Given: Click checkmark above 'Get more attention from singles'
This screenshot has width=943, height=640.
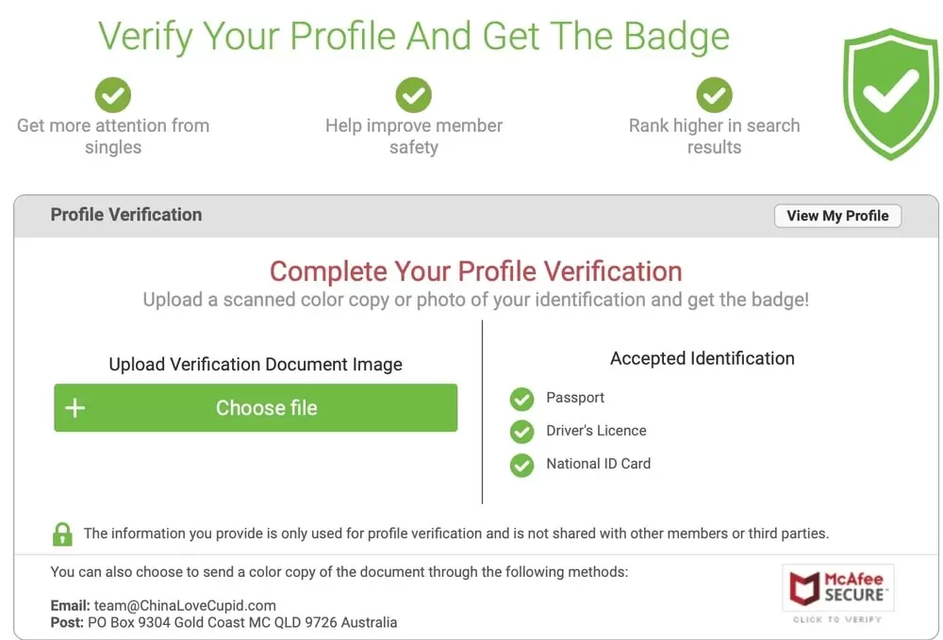Looking at the screenshot, I should 113,94.
